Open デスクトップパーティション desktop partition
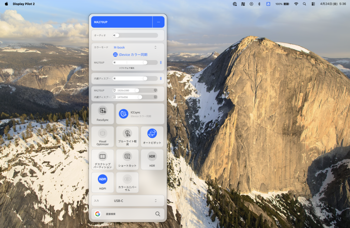The height and width of the screenshot is (228, 350). pyautogui.click(x=103, y=160)
